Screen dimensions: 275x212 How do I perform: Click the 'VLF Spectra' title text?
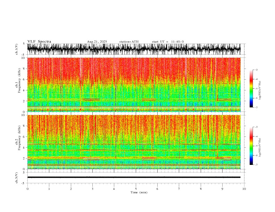click(x=39, y=42)
